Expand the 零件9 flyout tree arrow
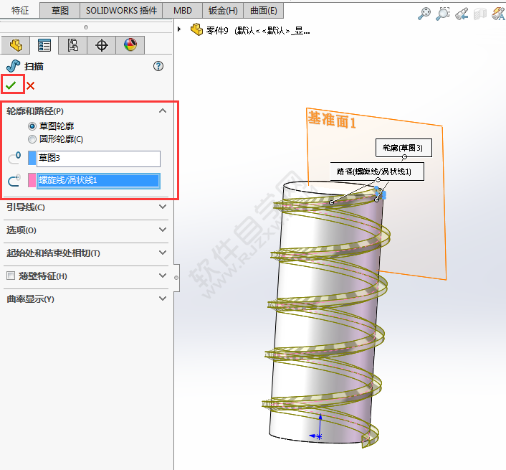This screenshot has width=506, height=470. pos(179,29)
